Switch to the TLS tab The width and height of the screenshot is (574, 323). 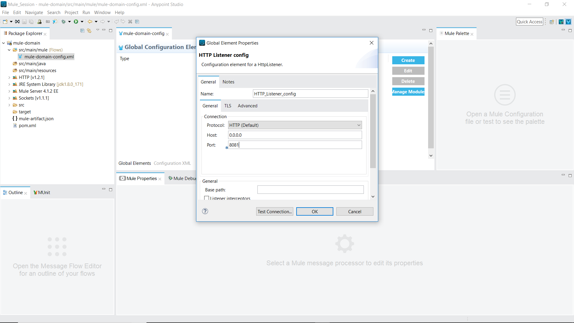pos(228,106)
